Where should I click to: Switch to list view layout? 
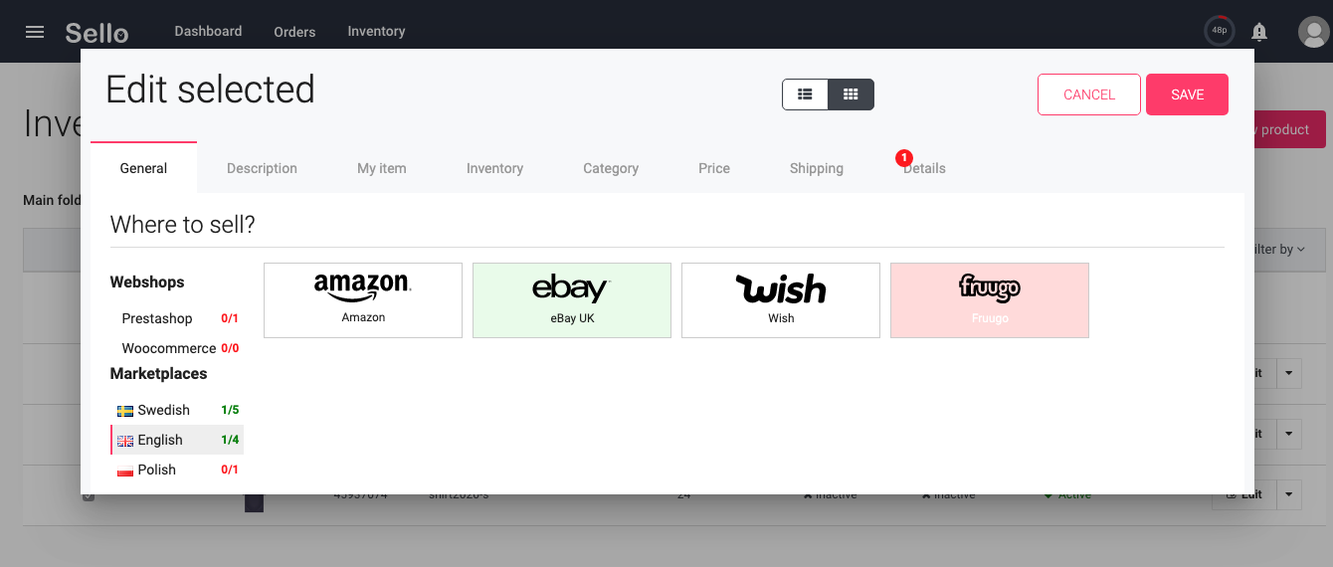(806, 94)
